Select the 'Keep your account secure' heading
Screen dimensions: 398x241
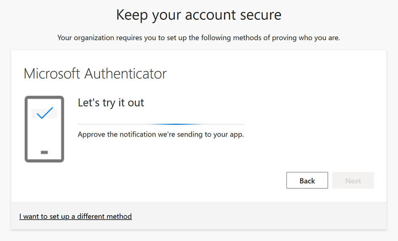coord(199,15)
